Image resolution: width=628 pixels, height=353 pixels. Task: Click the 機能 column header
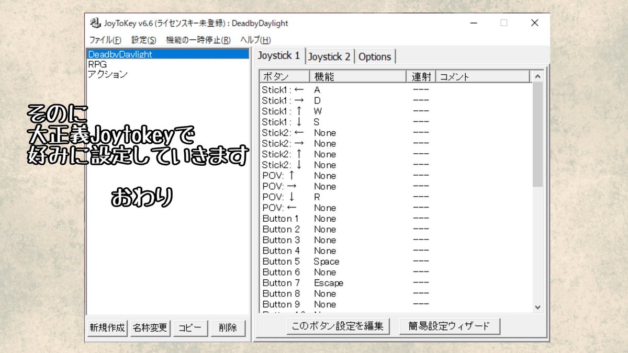click(x=358, y=77)
